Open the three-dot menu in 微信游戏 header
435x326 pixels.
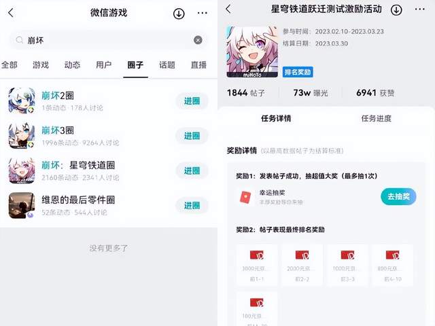(203, 13)
